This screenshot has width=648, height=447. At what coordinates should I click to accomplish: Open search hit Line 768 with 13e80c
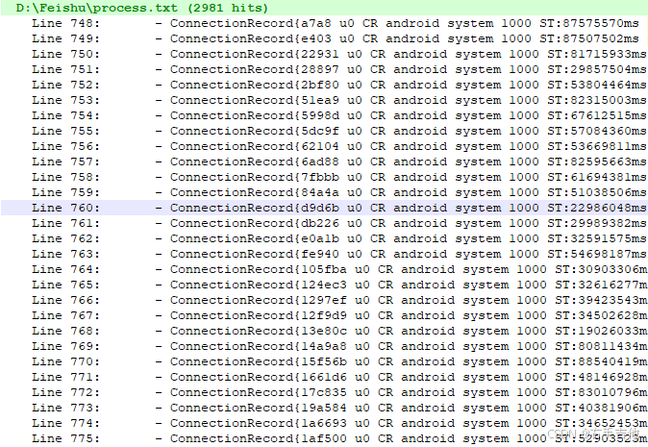pos(324,331)
